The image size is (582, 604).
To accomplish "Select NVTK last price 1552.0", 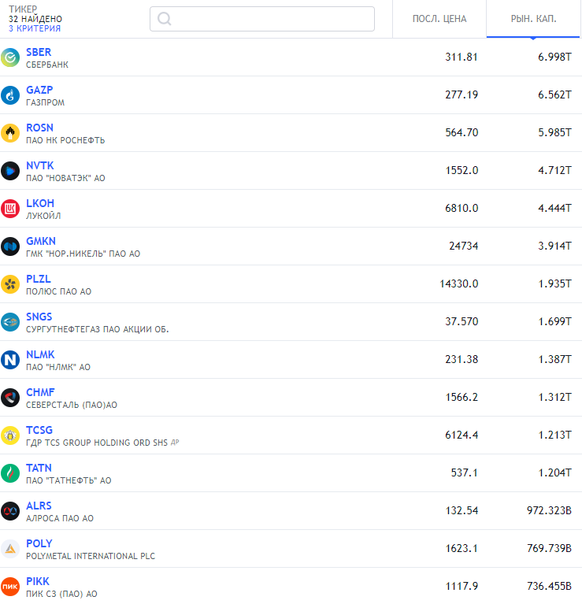I will pos(462,170).
